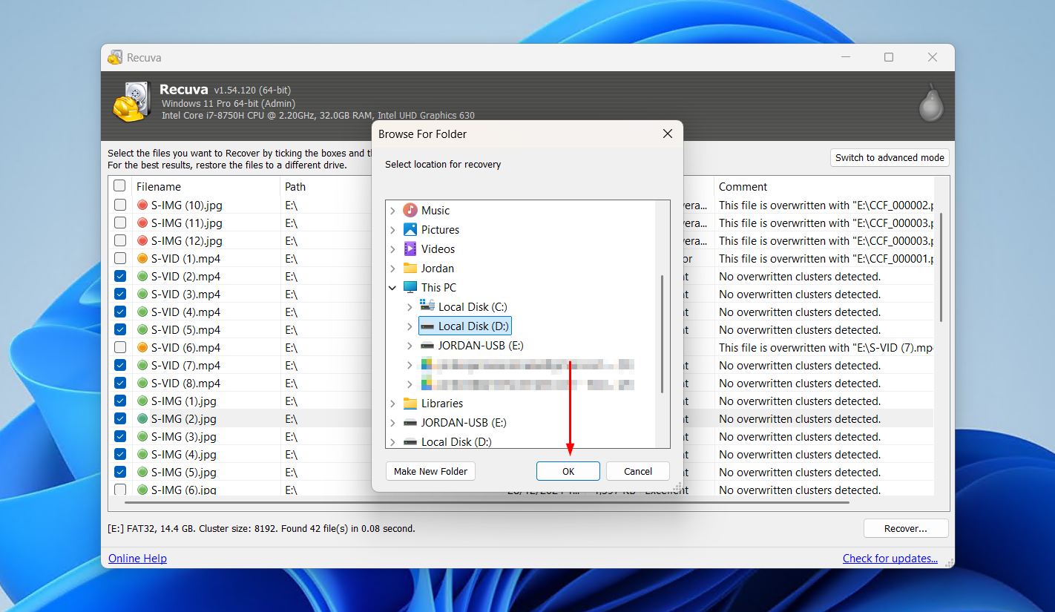Click the Libraries folder icon

tap(410, 404)
